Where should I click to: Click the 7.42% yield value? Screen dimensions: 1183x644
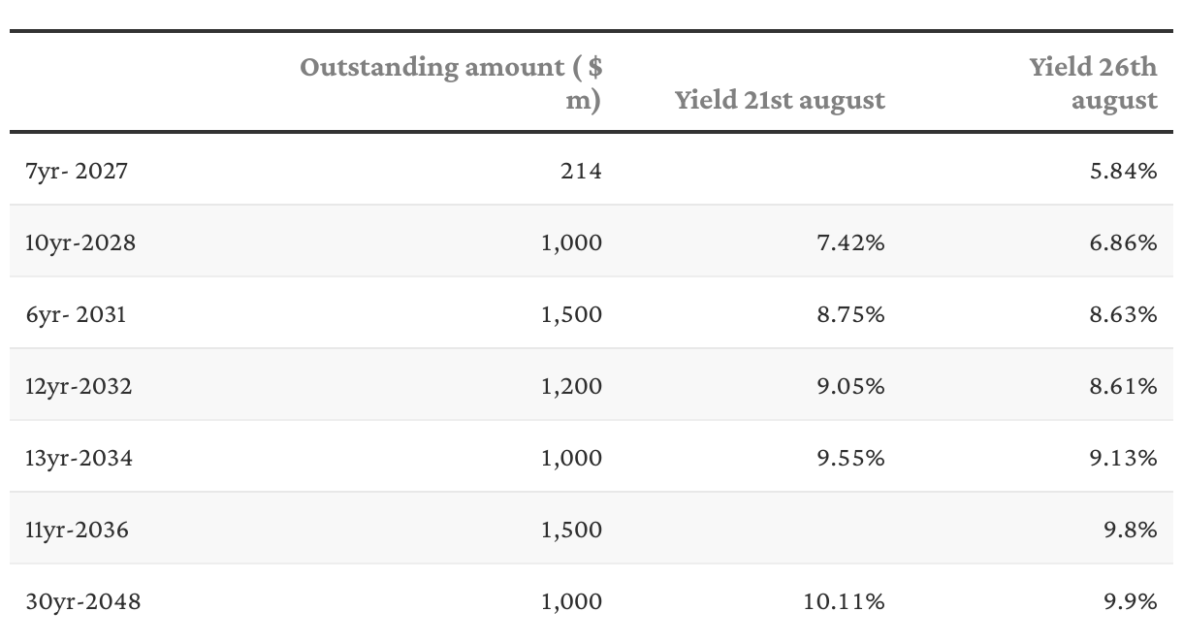click(x=851, y=242)
